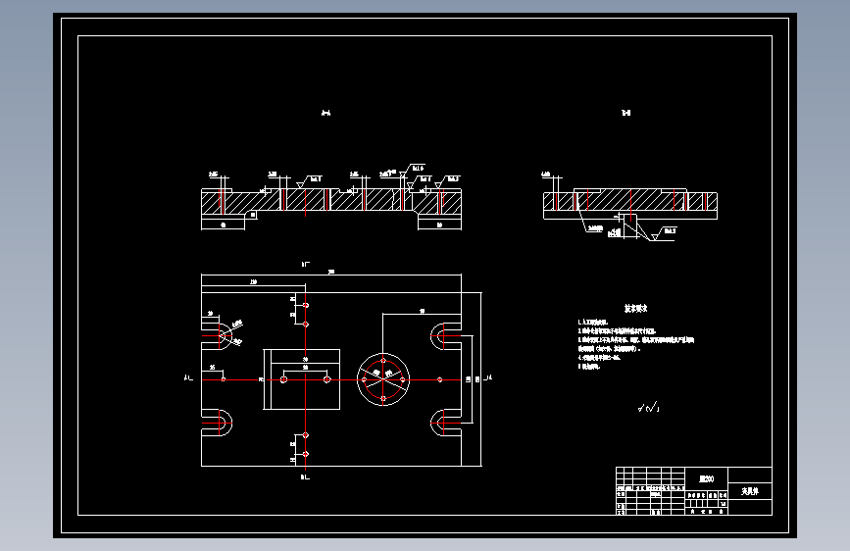The width and height of the screenshot is (850, 551).
Task: Pick the hatched B-B cross-section body
Action: click(630, 201)
